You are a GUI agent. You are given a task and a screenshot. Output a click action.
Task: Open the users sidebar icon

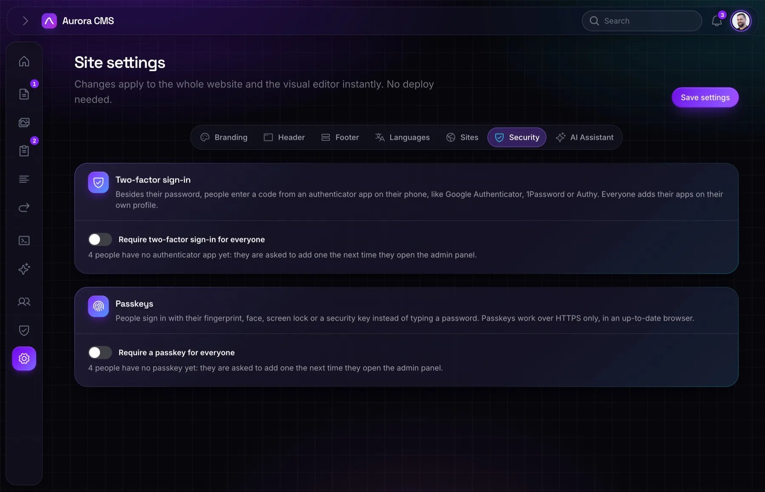click(24, 302)
